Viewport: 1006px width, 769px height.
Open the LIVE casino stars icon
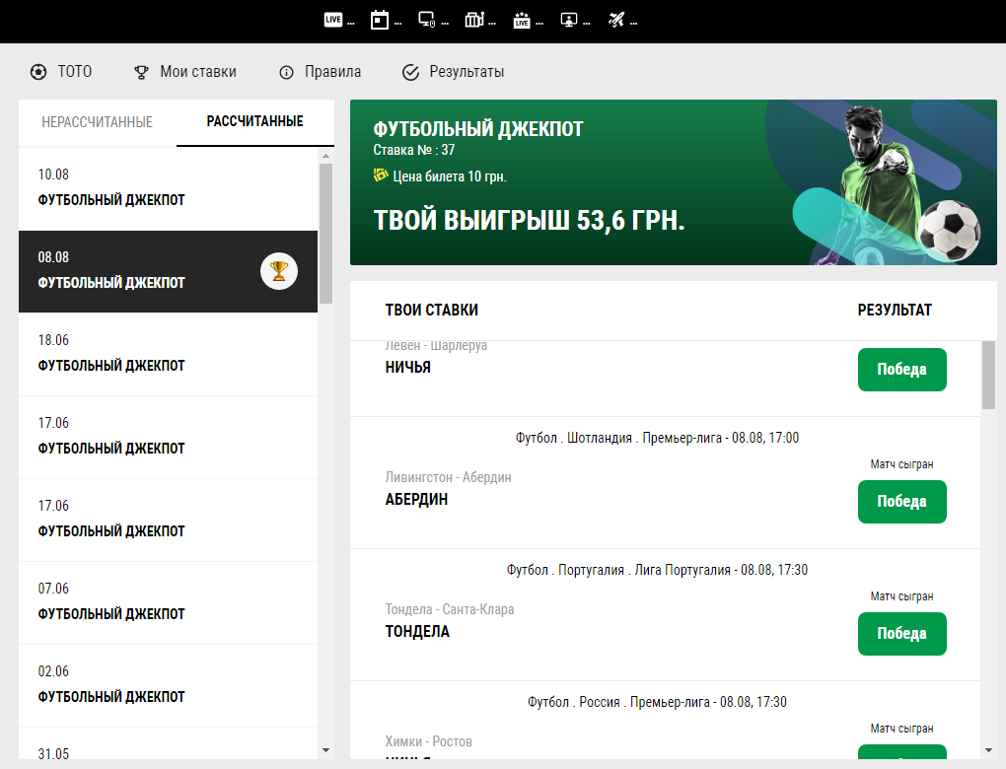[522, 21]
